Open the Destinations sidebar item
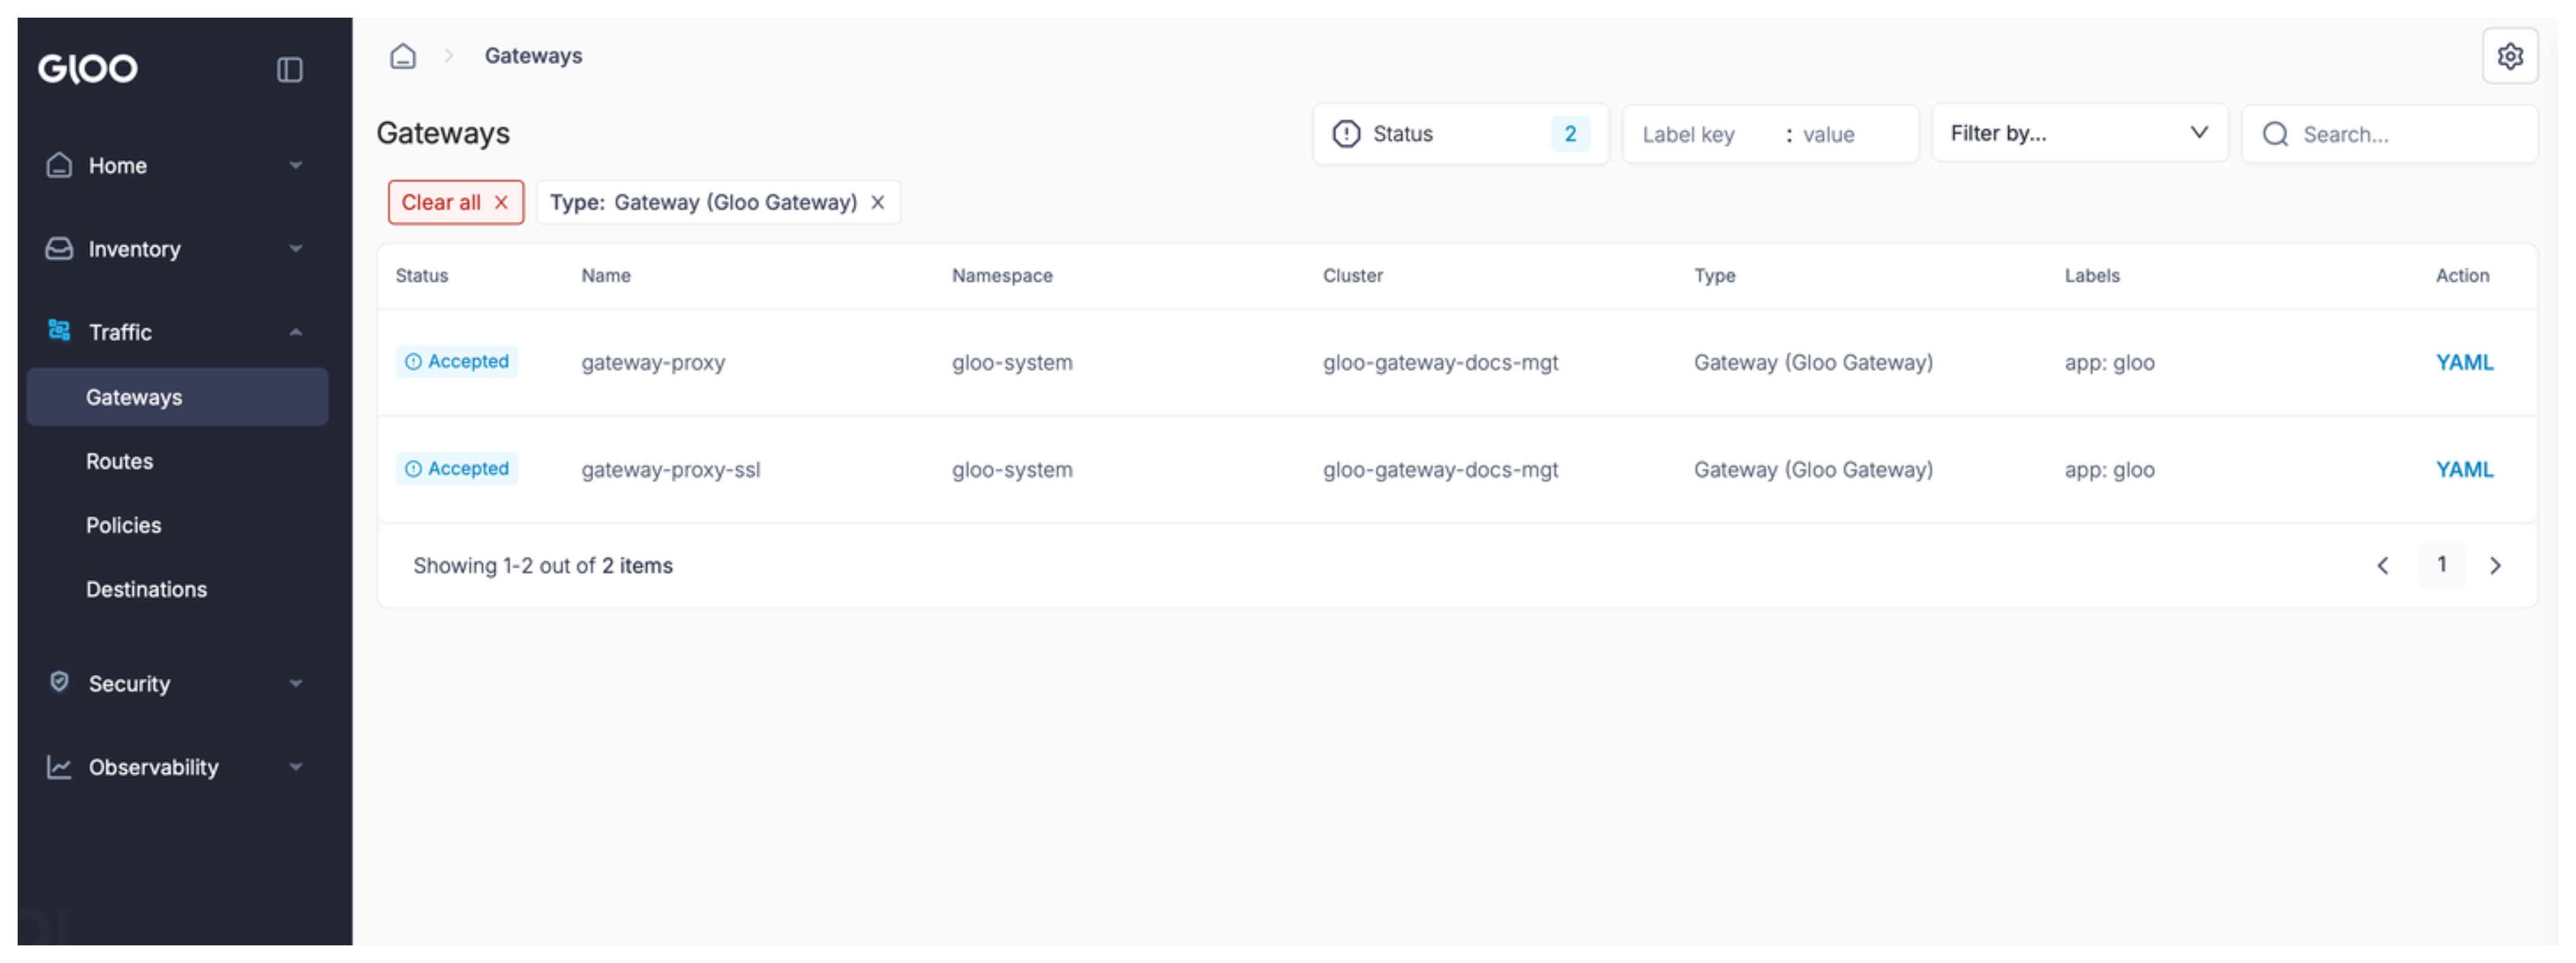 coord(146,589)
